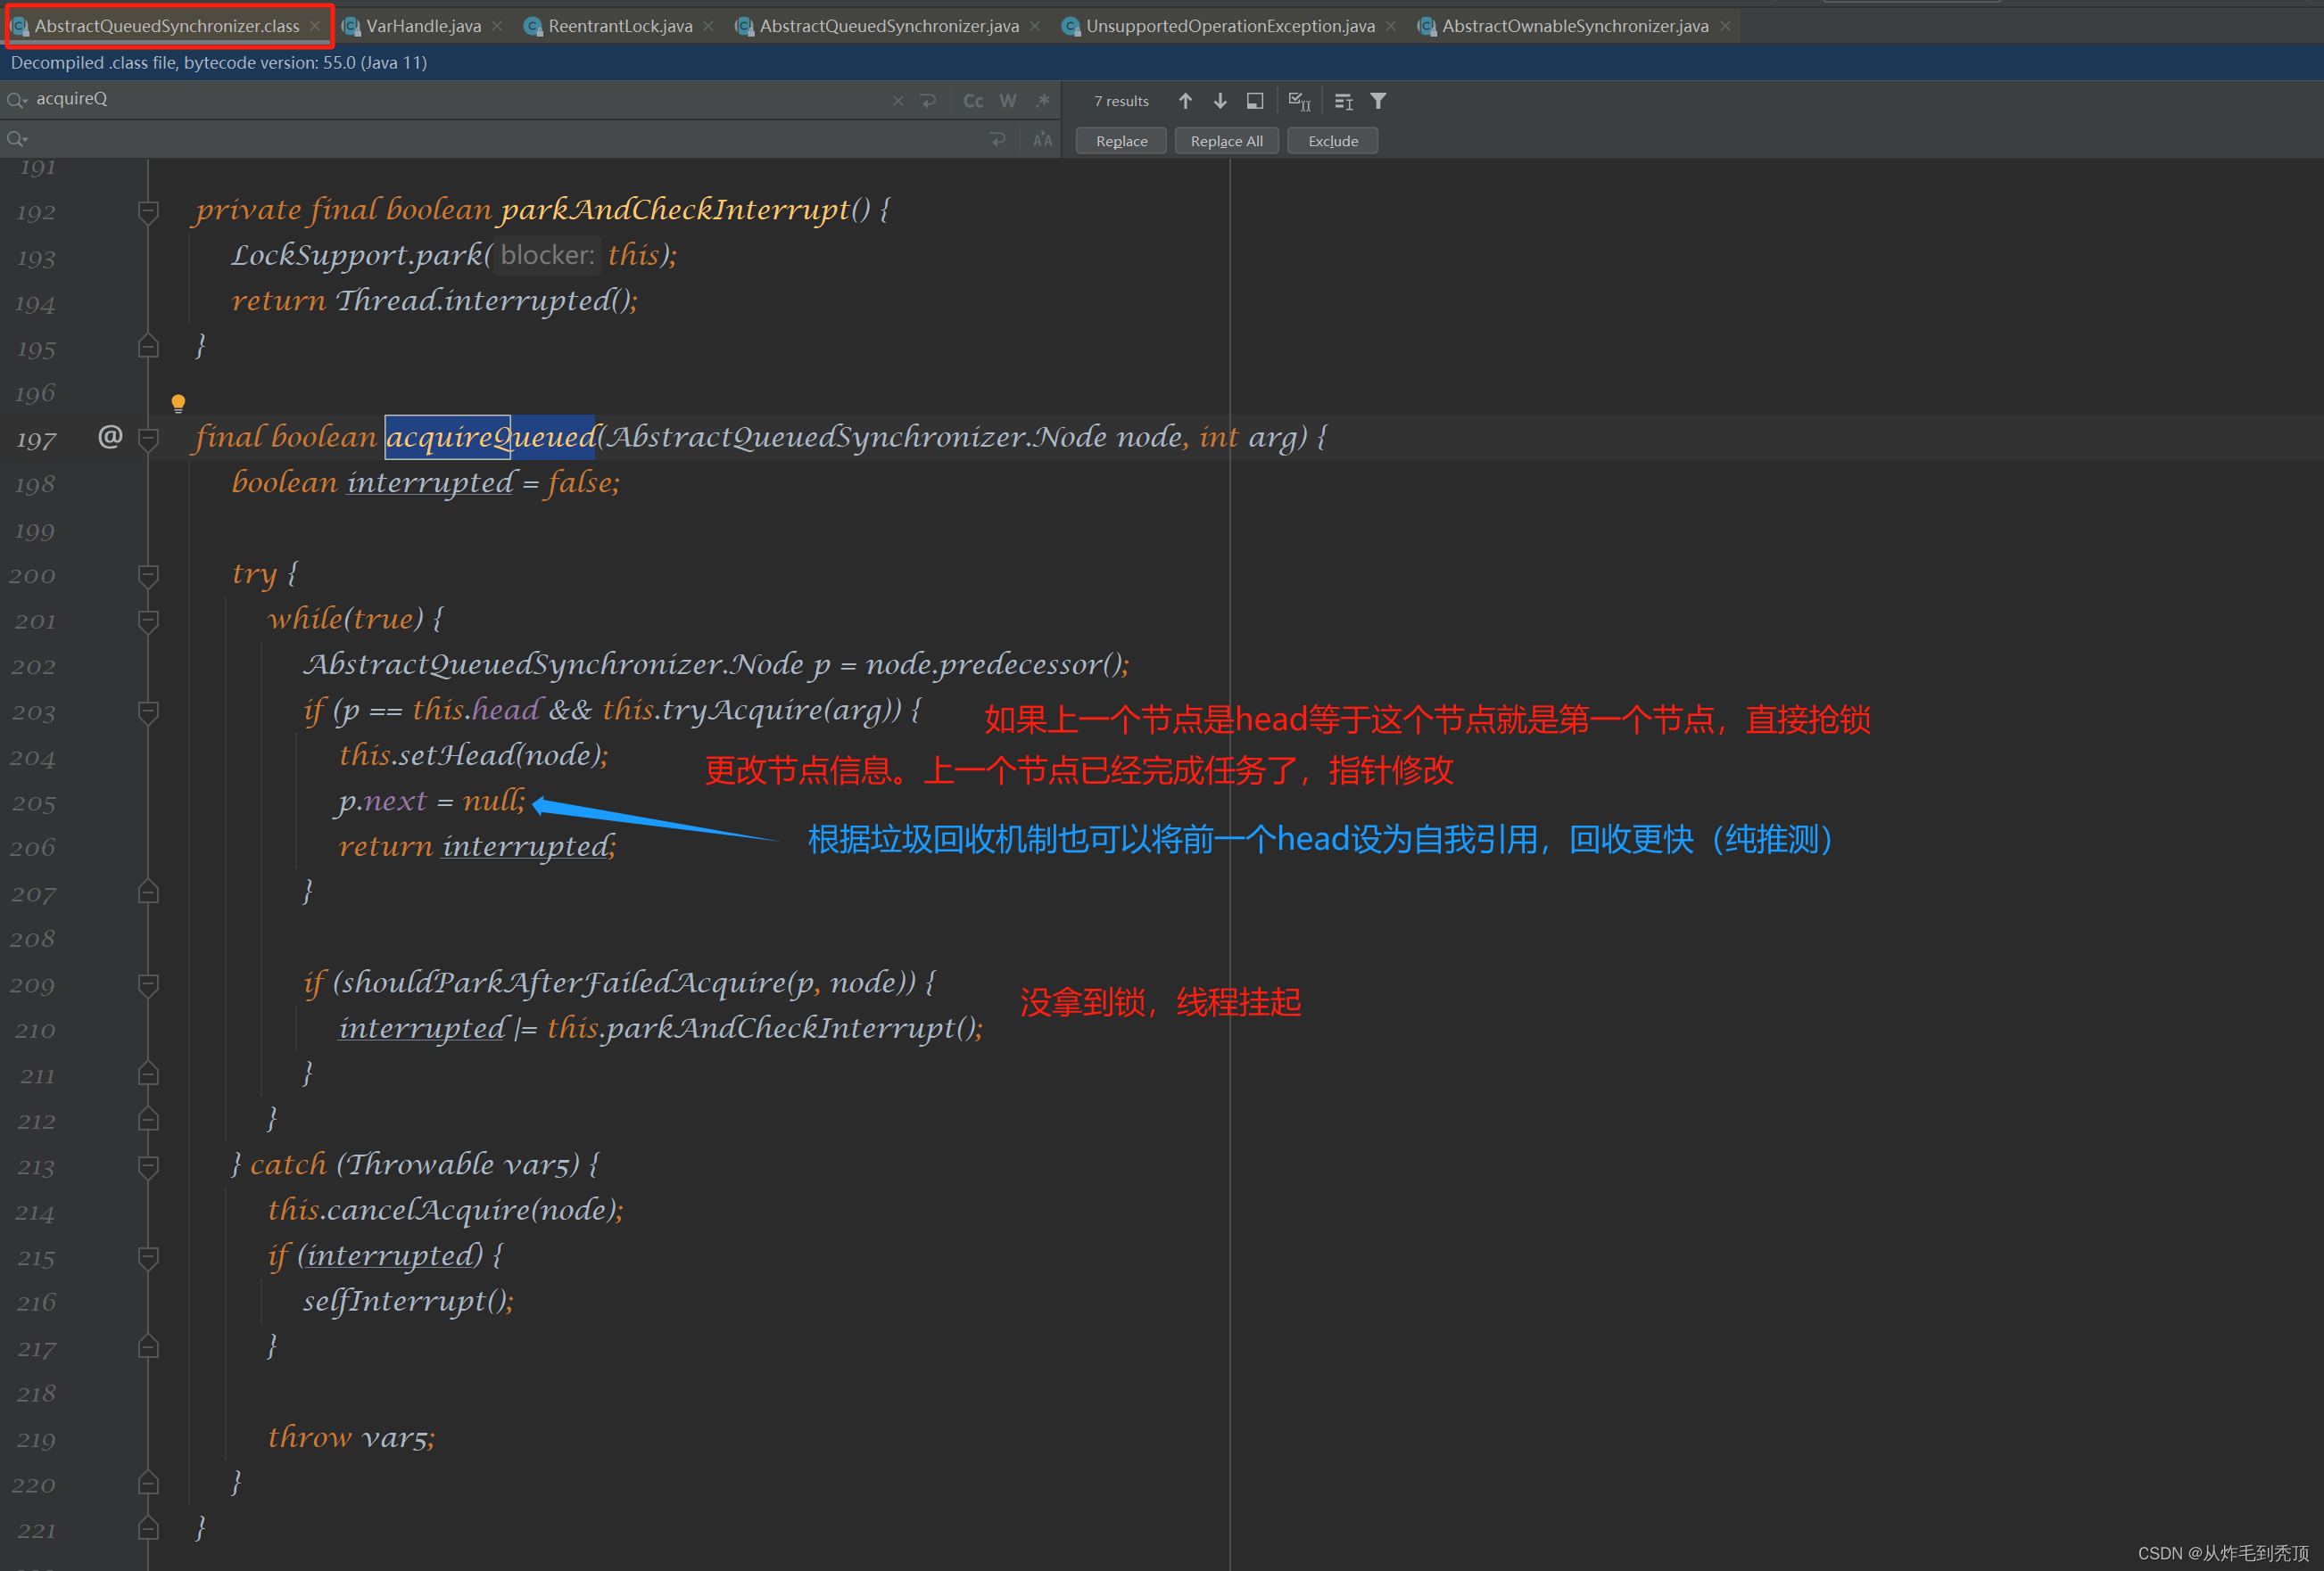Screen dimensions: 2324x1571
Task: Click the multiple cursors lines icon
Action: (x=1343, y=101)
